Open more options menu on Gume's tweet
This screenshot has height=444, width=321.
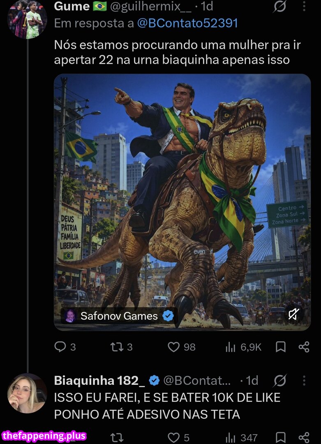pyautogui.click(x=304, y=6)
